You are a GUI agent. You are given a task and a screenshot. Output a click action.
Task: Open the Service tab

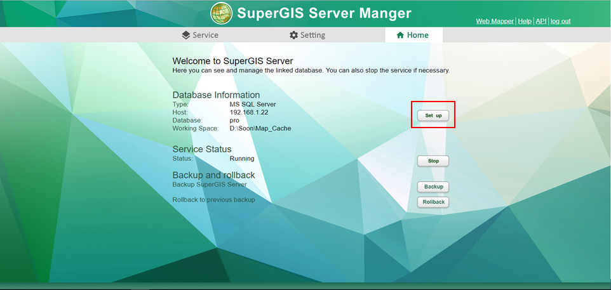[x=200, y=35]
